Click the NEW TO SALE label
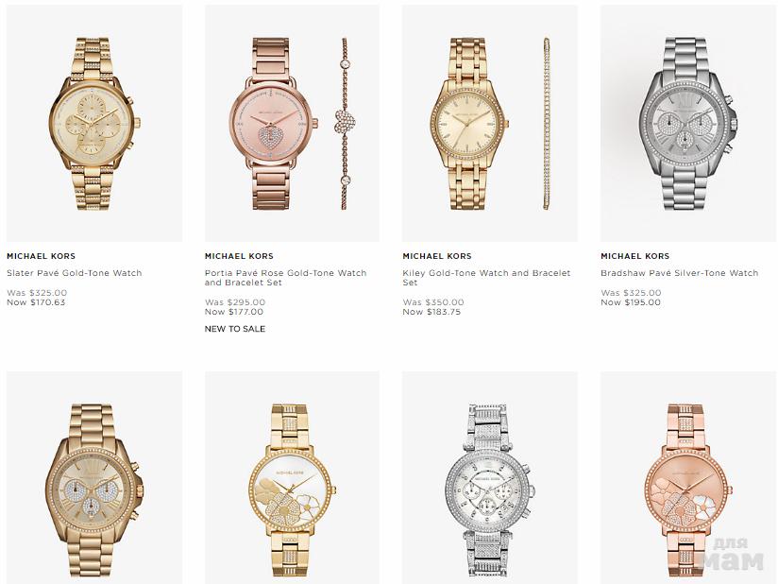The width and height of the screenshot is (778, 584). click(235, 329)
